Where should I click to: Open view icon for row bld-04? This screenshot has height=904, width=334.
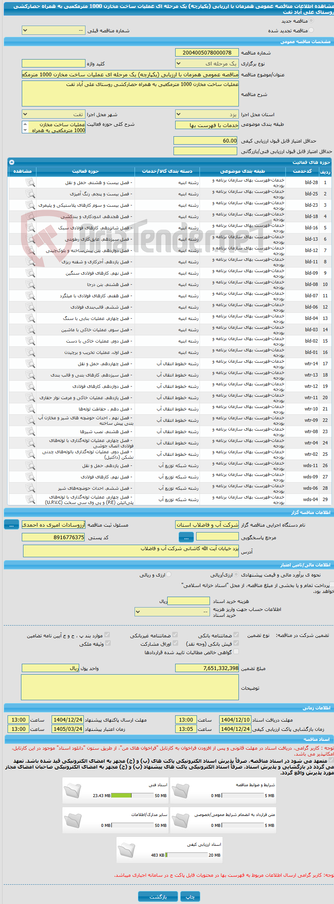click(x=30, y=318)
